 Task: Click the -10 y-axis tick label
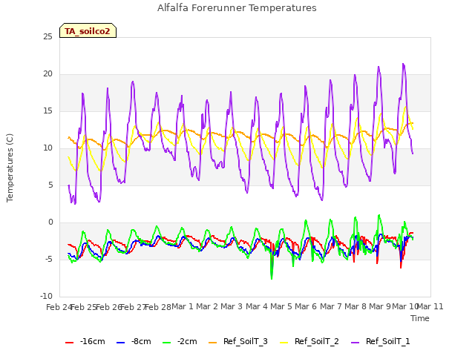click(x=46, y=296)
